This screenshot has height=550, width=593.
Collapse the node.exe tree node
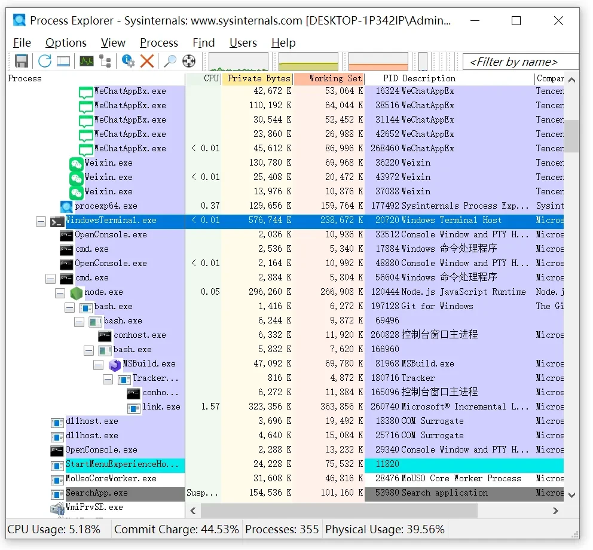pyautogui.click(x=60, y=293)
